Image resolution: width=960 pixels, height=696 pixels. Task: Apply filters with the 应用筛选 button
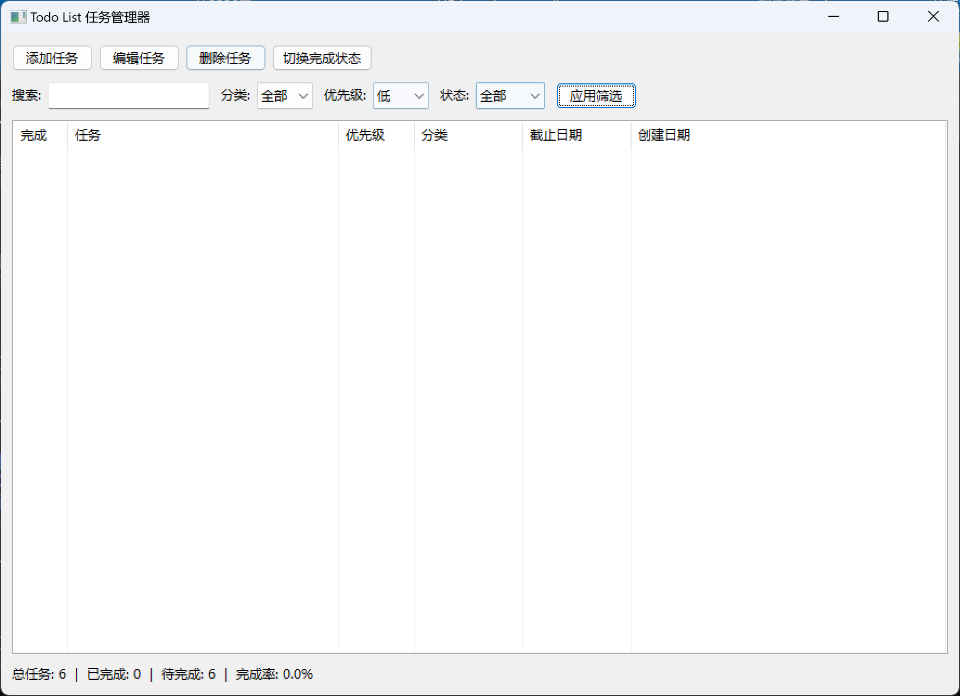point(596,95)
